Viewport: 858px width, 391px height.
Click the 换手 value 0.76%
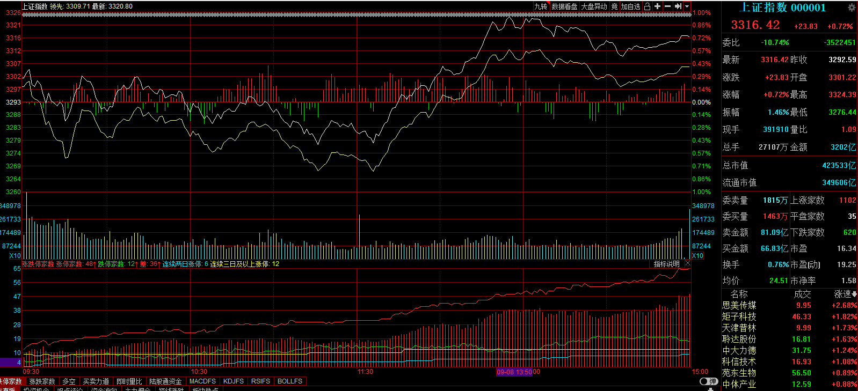pos(778,264)
